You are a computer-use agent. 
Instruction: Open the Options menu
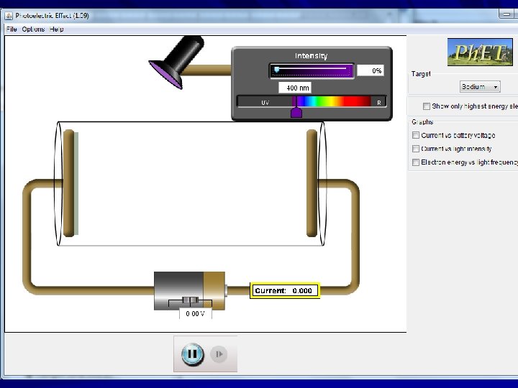(x=33, y=29)
